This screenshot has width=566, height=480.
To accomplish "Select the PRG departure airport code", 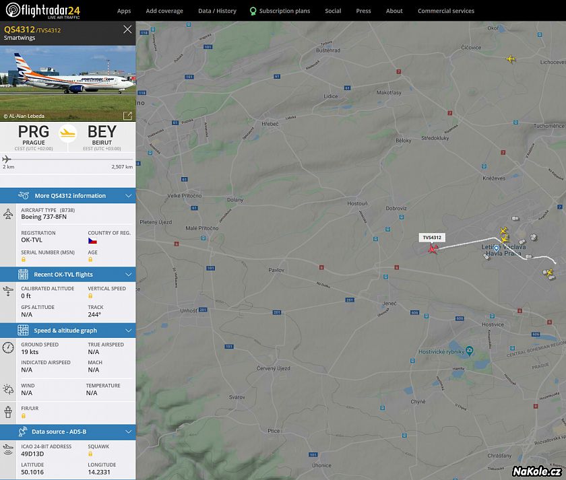I will tap(34, 132).
